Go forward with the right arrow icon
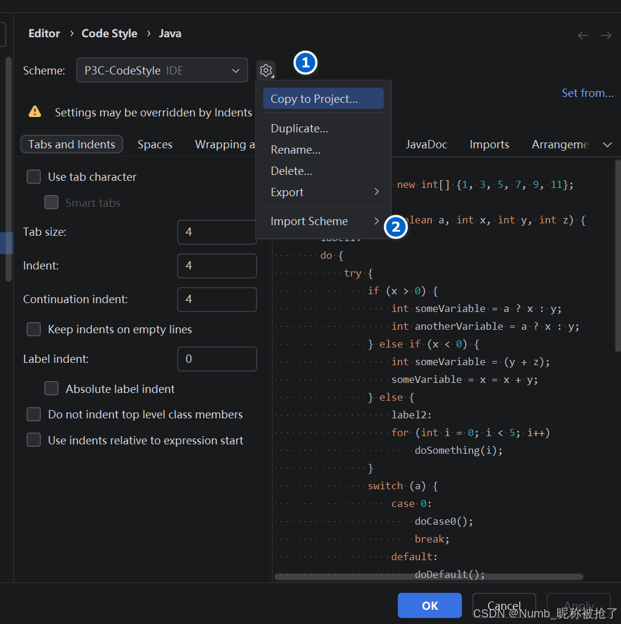 click(606, 35)
